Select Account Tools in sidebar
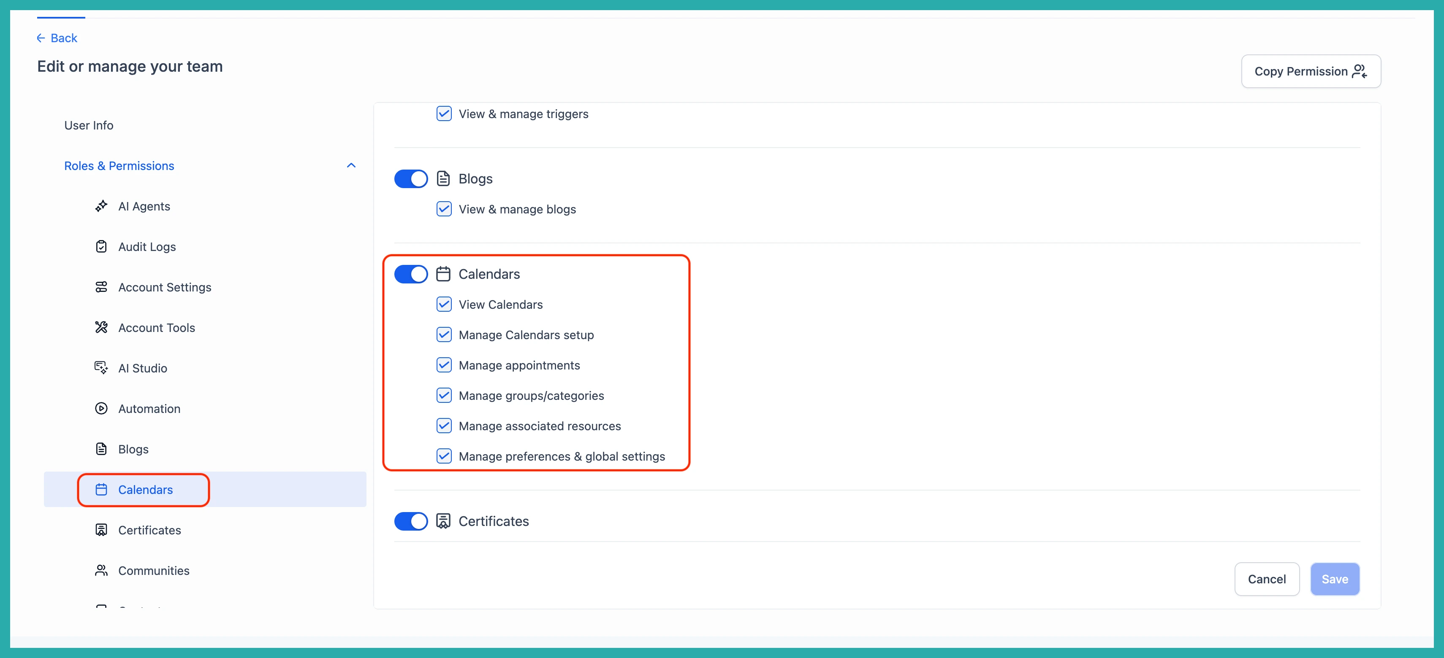This screenshot has height=658, width=1444. pyautogui.click(x=156, y=328)
